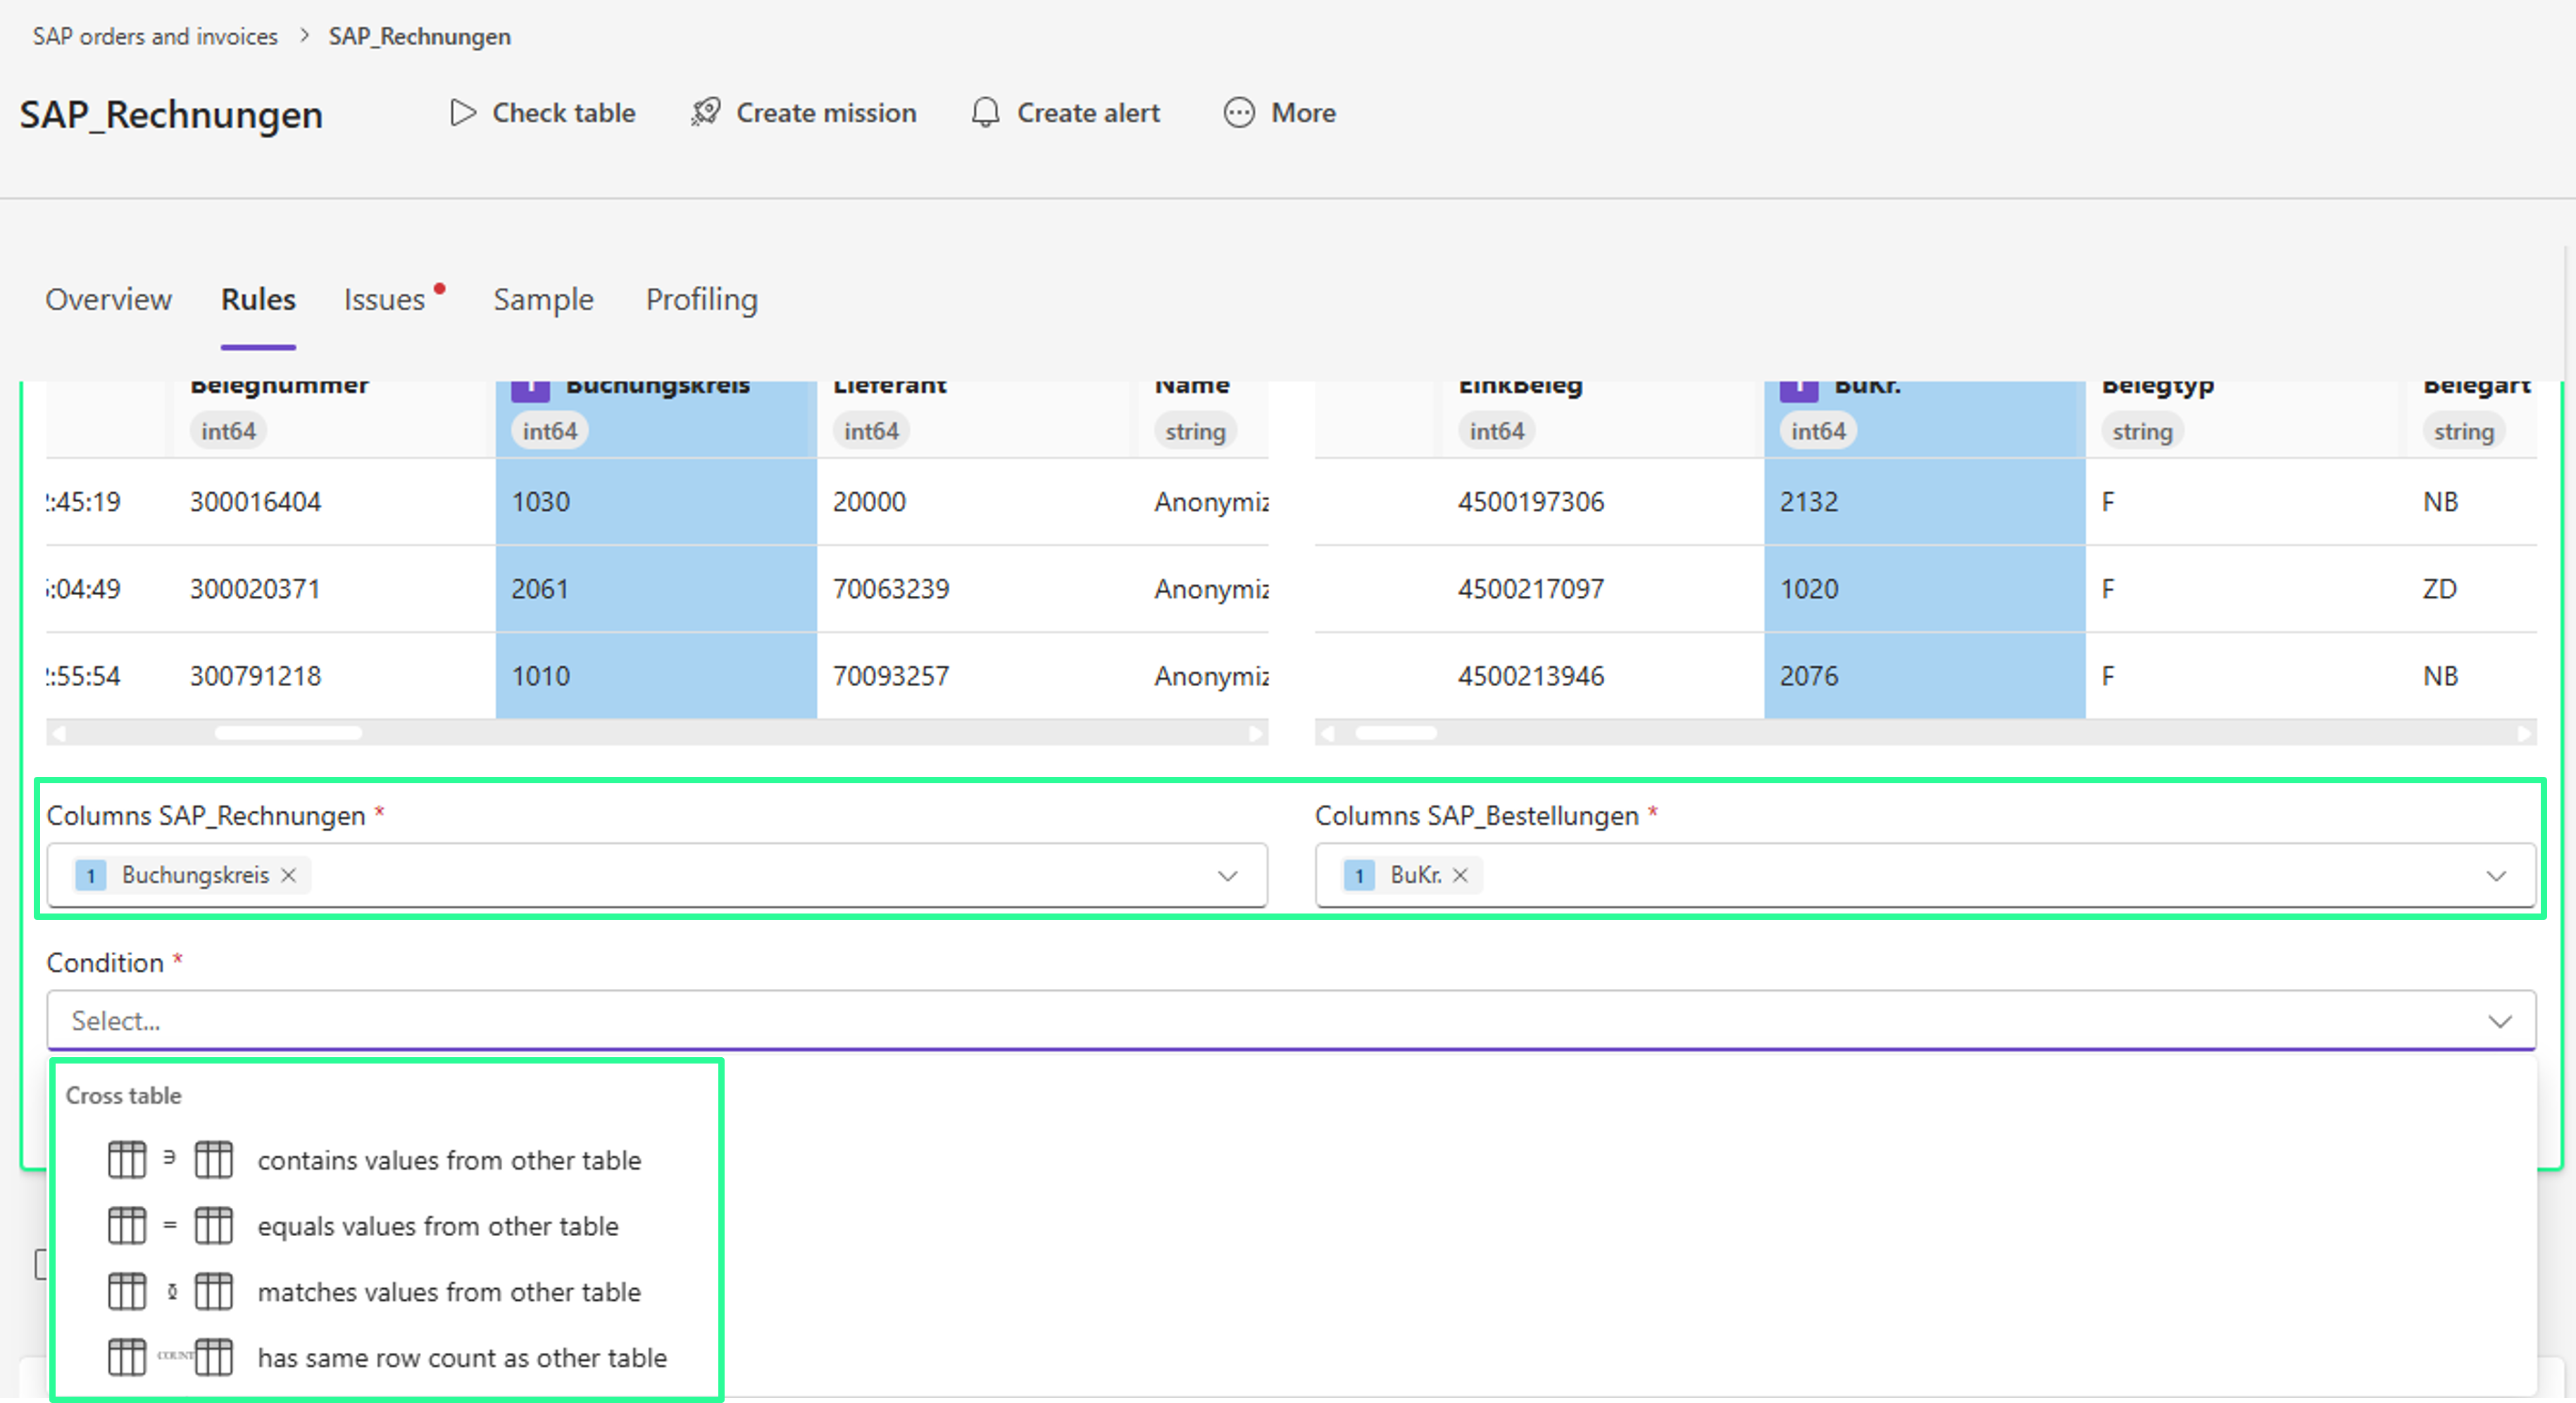2576x1403 pixels.
Task: Click scroll-left arrow of right sample table
Action: 1327,733
